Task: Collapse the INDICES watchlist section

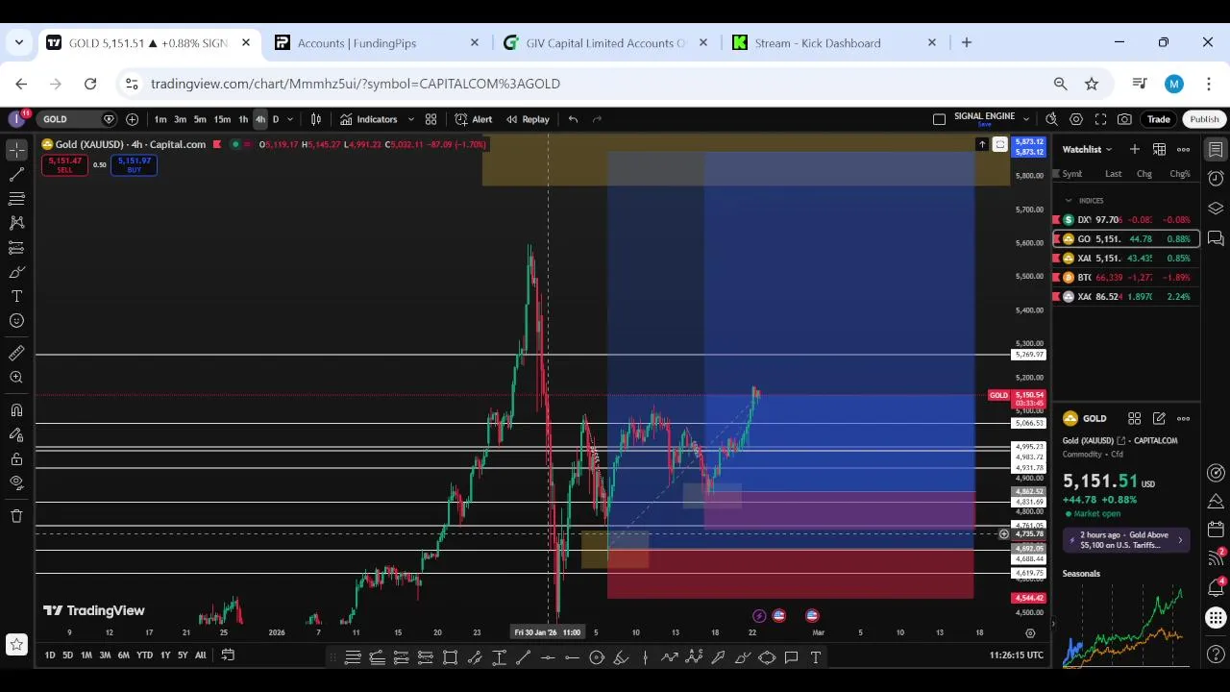Action: (1069, 201)
